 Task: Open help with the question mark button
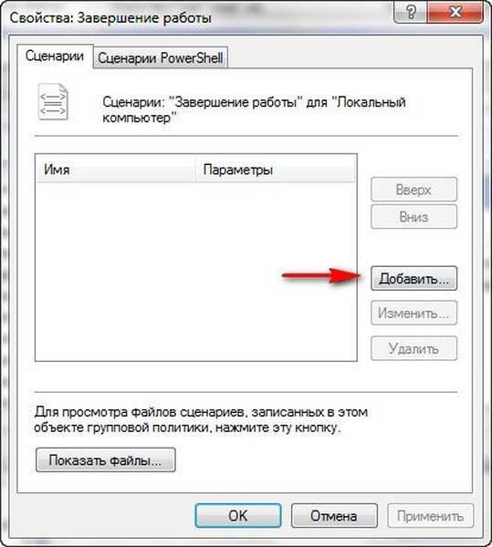tap(411, 12)
